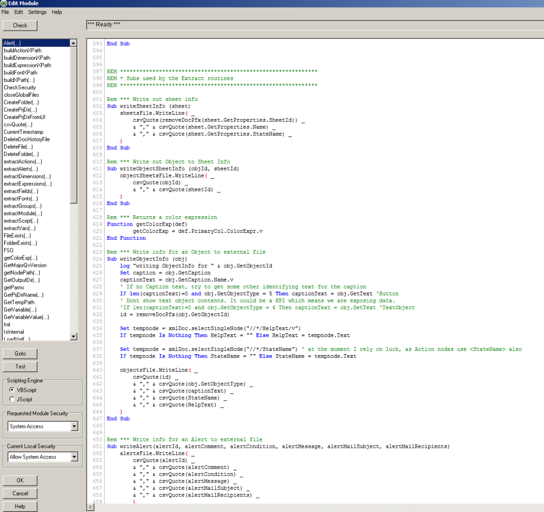The image size is (544, 512).
Task: Select the JScript scripting engine
Action: [x=12, y=399]
